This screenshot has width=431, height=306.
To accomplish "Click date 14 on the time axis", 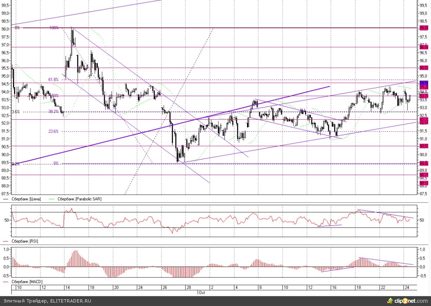I will 67,288.
